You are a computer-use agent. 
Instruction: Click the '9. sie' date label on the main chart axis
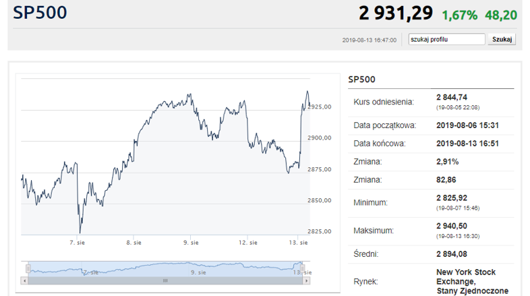coord(191,243)
